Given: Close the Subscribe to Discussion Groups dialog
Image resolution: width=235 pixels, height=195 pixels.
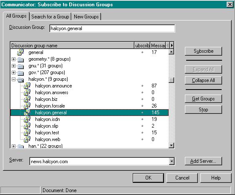Looking at the screenshot, I should [230, 4].
